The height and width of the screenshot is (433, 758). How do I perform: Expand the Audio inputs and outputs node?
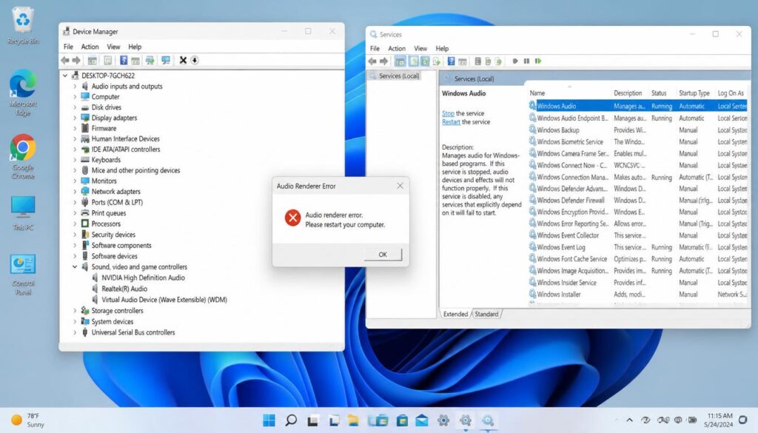click(75, 86)
